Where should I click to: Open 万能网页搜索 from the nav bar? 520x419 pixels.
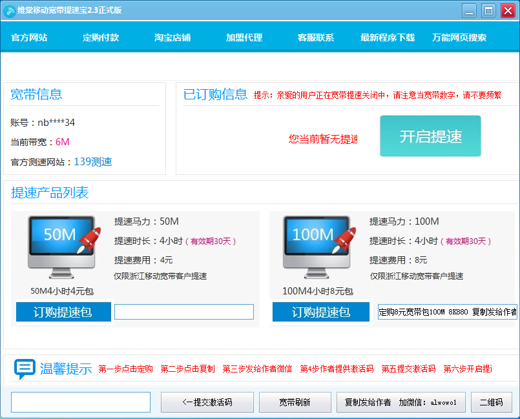(x=459, y=37)
